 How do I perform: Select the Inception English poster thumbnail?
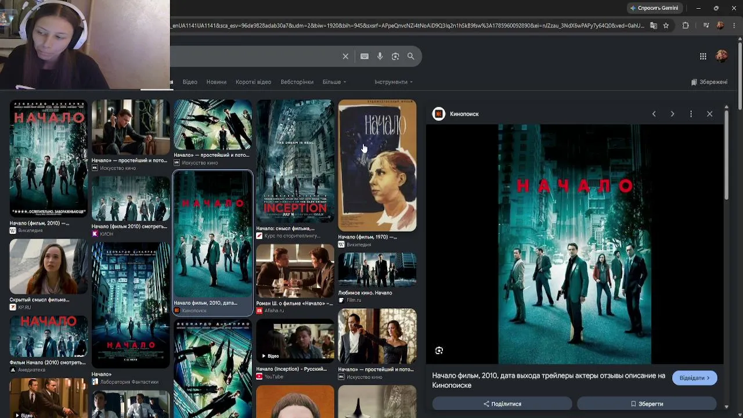[295, 161]
